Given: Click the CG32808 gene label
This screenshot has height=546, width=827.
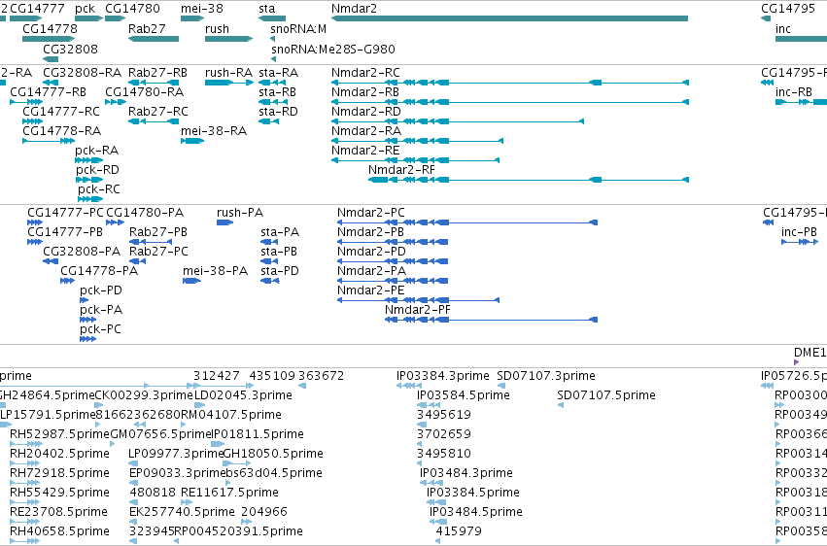Looking at the screenshot, I should click(70, 49).
